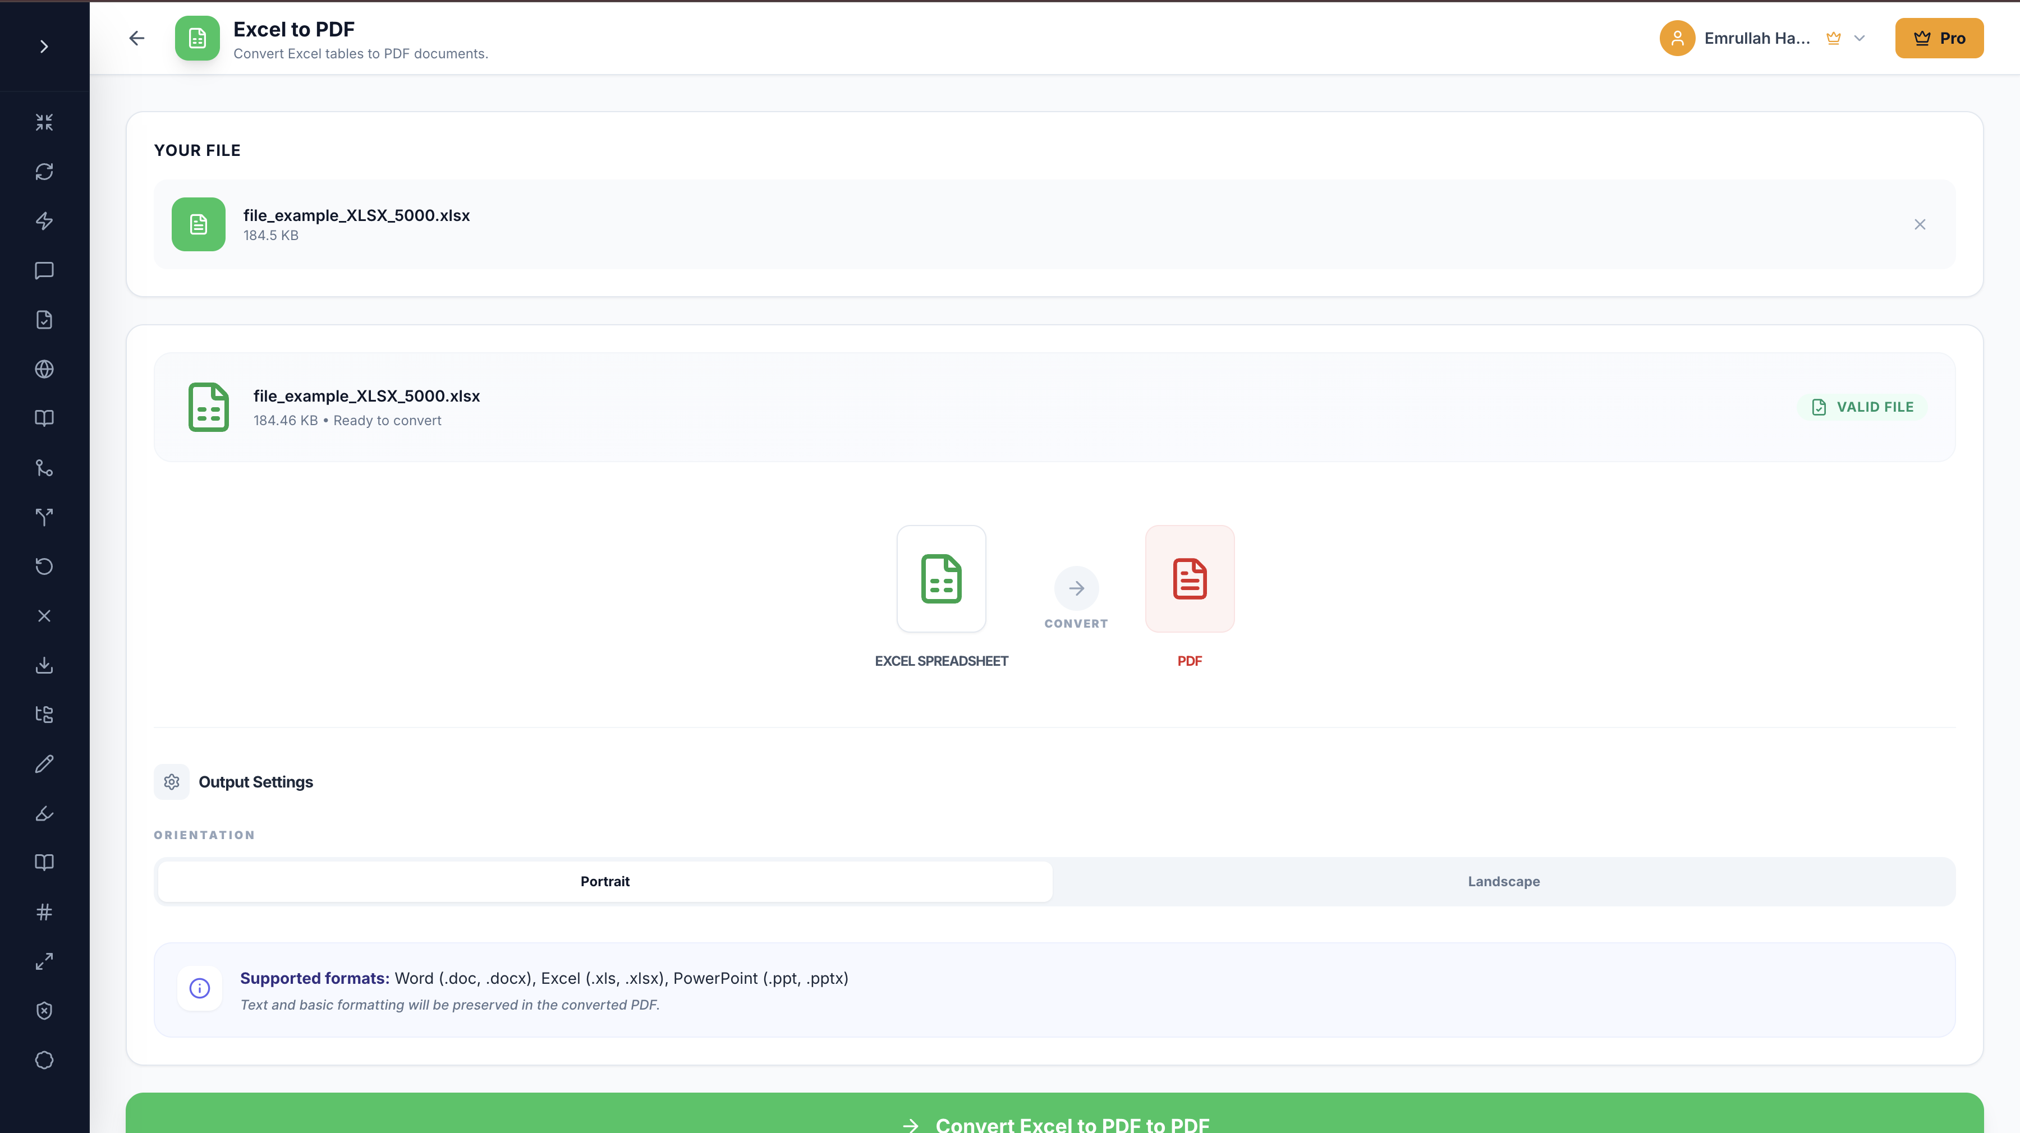Click the download tool icon in sidebar

45,666
